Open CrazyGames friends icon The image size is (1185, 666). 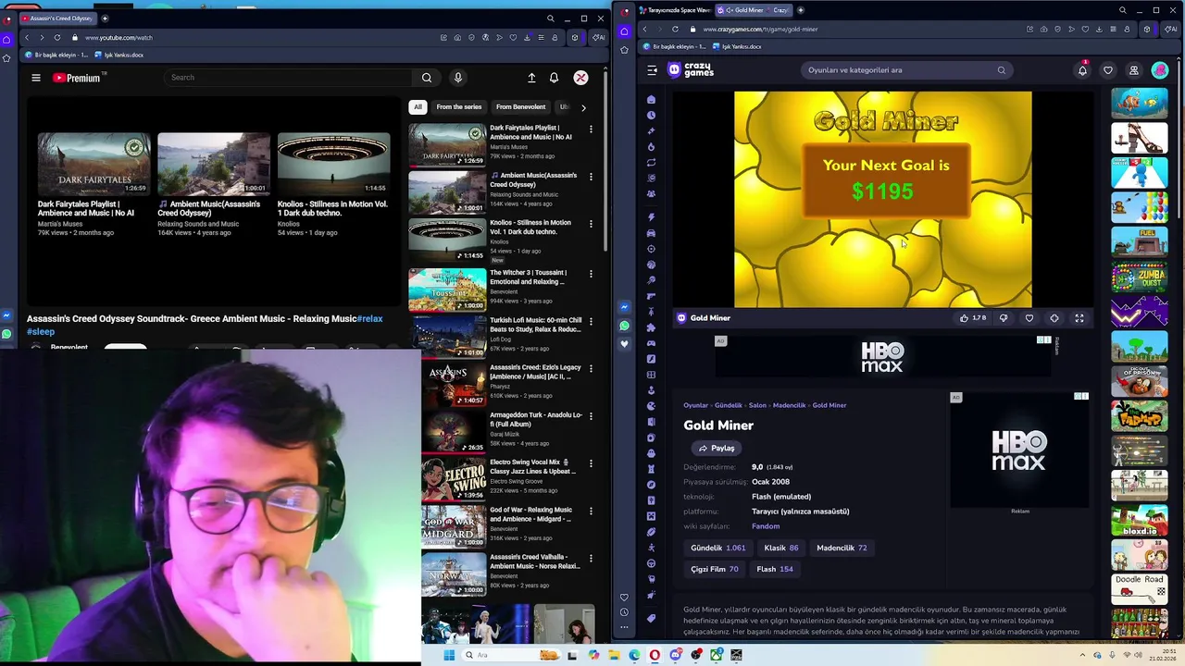click(x=1133, y=70)
